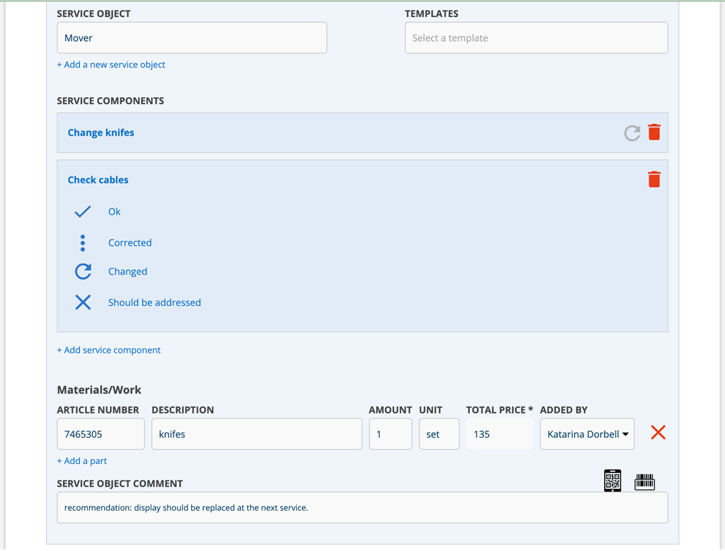
Task: Edit the description field containing knifes
Action: (x=256, y=434)
